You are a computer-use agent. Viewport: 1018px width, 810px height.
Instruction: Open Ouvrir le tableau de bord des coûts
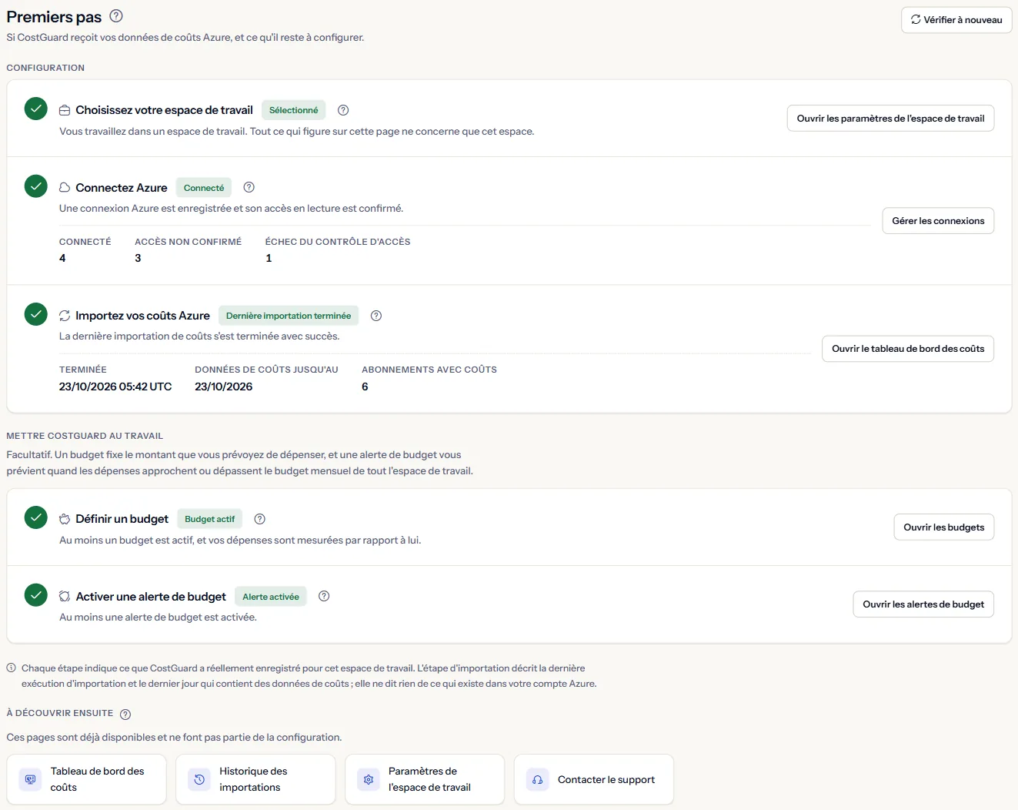908,349
